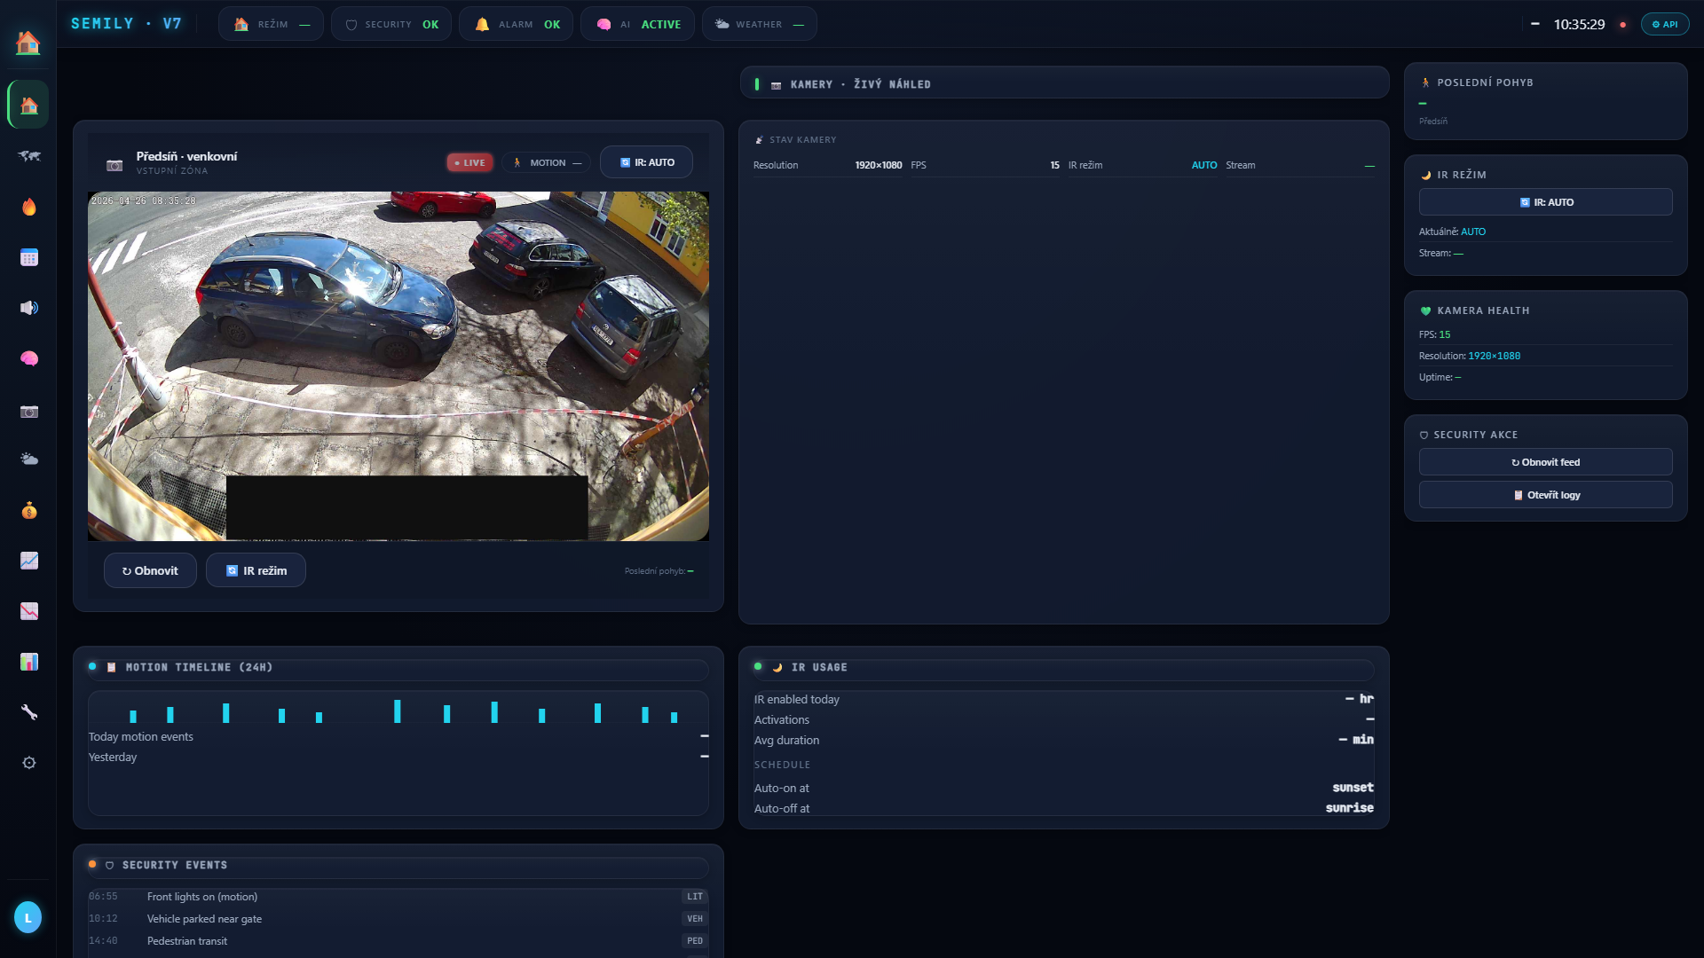Click the API button in top bar
Screen dimensions: 1704x958
coord(1664,24)
